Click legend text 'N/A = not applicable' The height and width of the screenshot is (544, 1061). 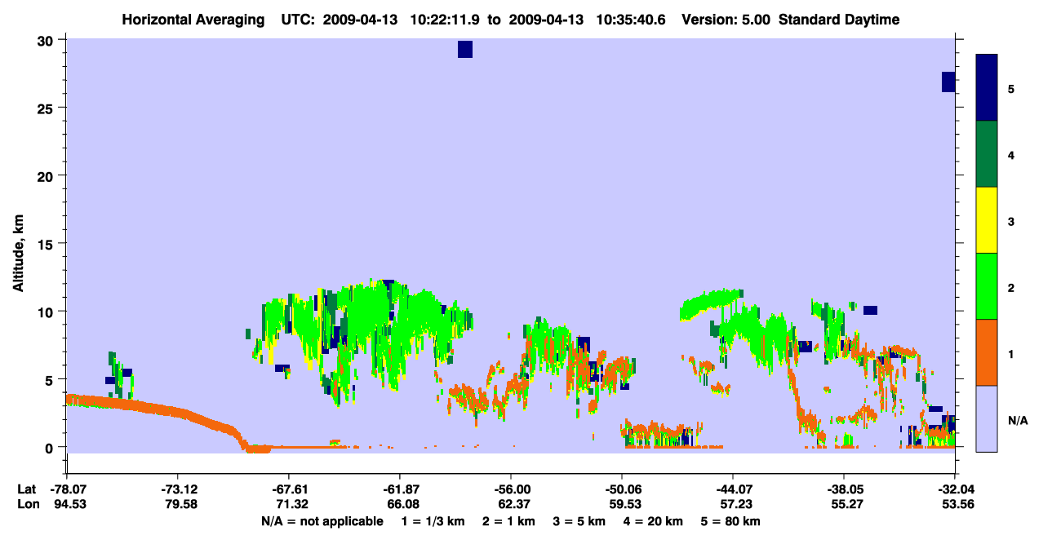[322, 521]
